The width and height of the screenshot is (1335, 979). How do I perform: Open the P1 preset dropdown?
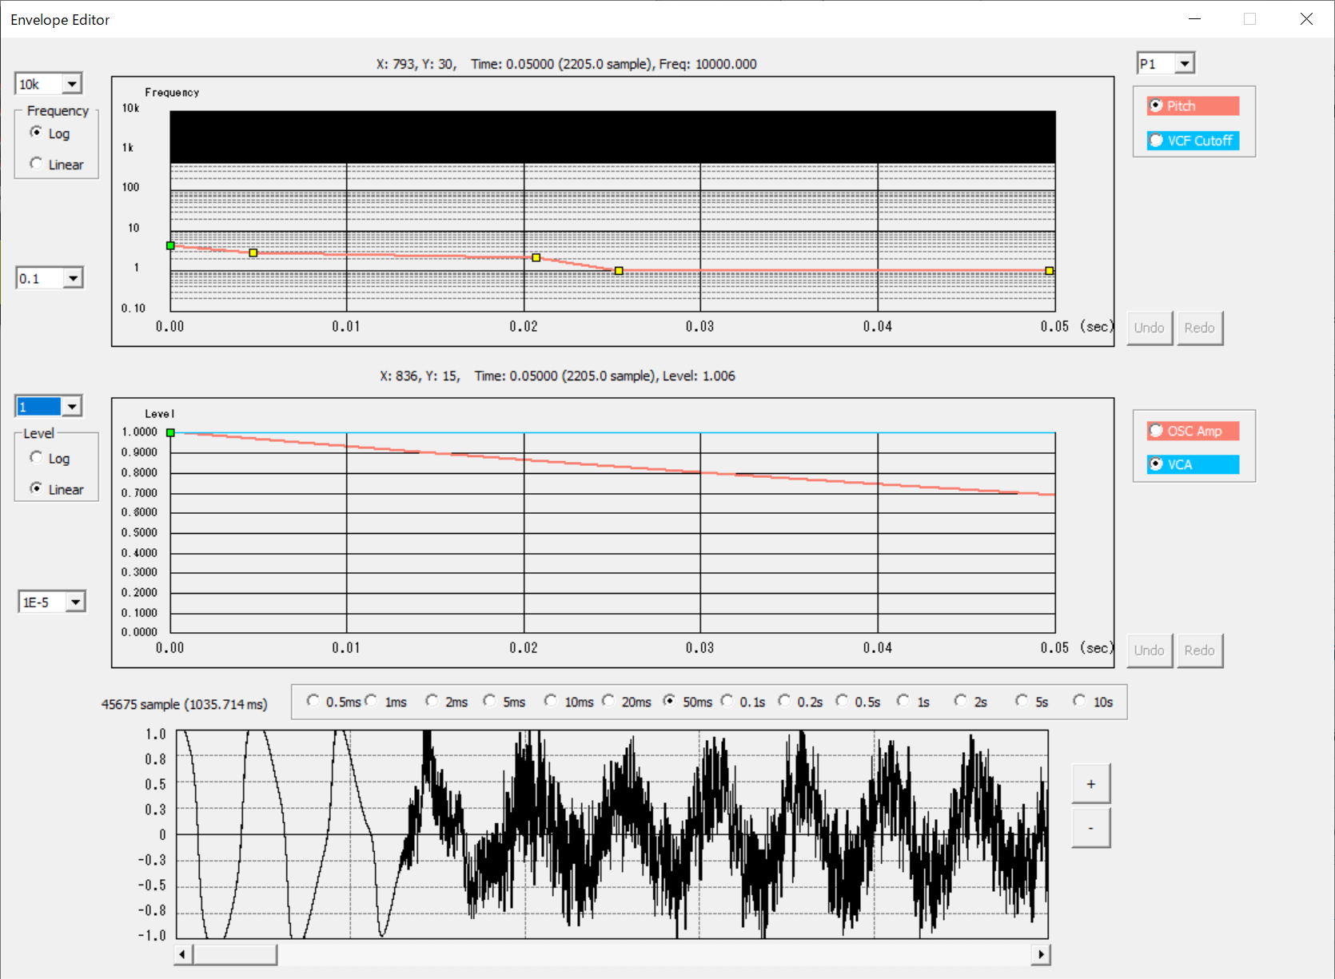(1185, 63)
